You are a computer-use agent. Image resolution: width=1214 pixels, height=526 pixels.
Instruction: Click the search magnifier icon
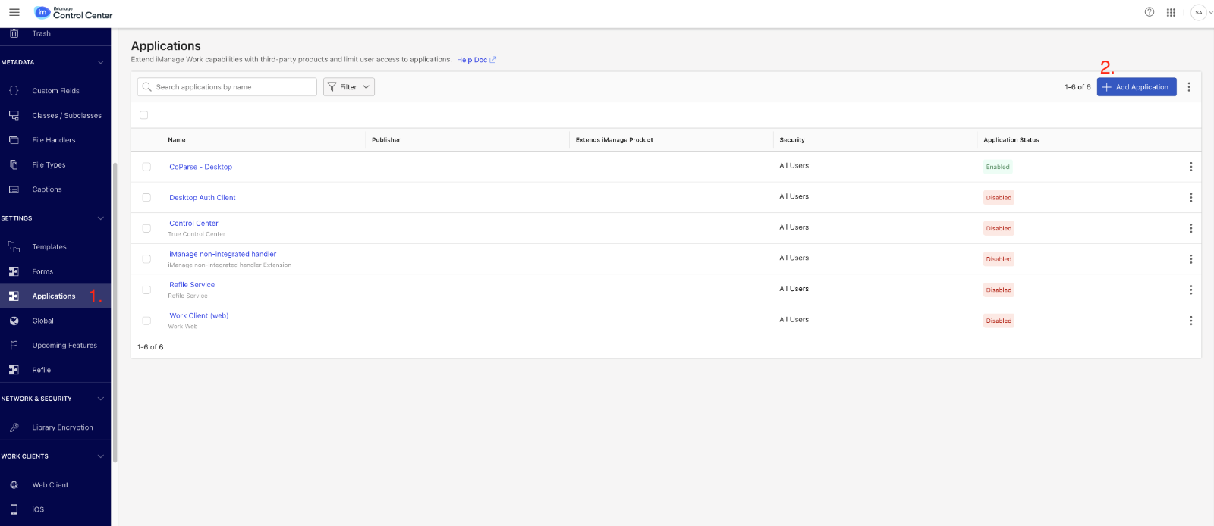point(147,87)
